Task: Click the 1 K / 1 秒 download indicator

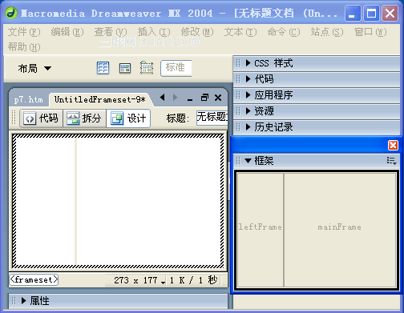Action: coord(194,280)
